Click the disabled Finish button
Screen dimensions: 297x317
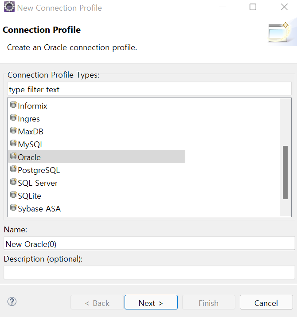pos(209,302)
